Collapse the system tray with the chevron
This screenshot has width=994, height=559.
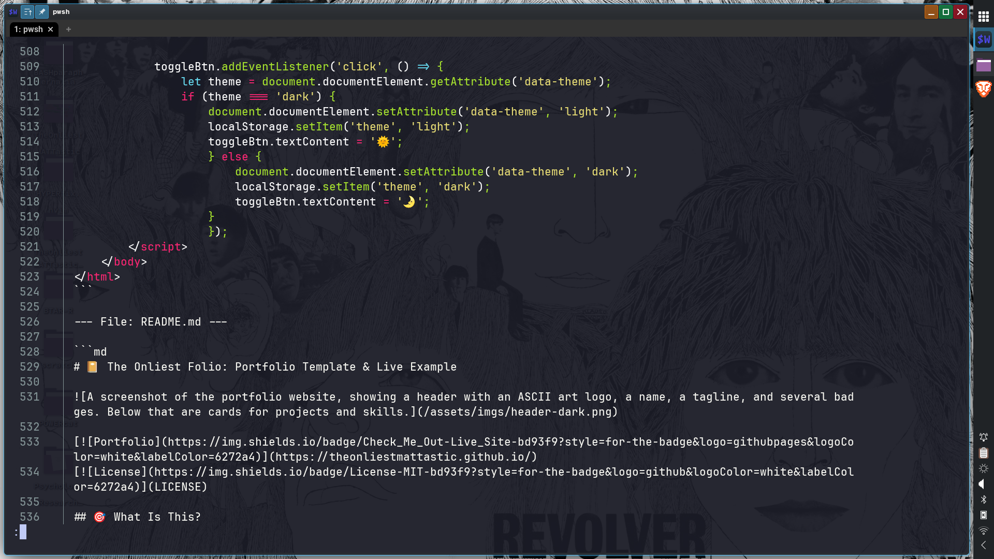tap(983, 545)
